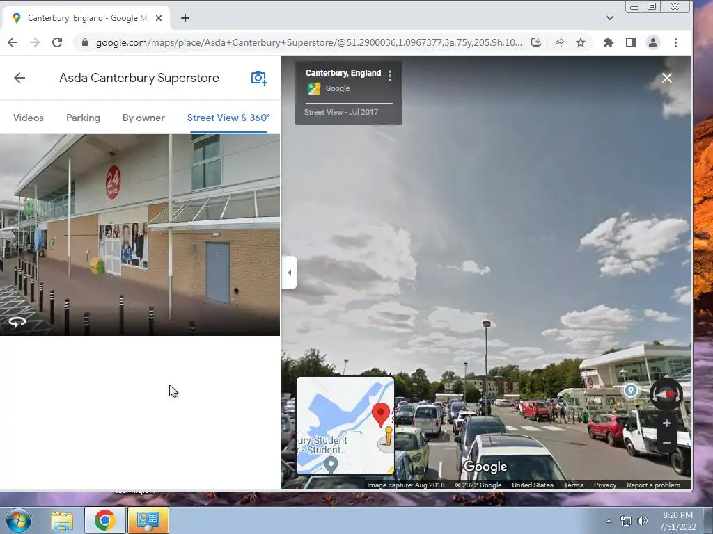The height and width of the screenshot is (534, 713).
Task: Click the browser forward arrow
Action: click(35, 42)
